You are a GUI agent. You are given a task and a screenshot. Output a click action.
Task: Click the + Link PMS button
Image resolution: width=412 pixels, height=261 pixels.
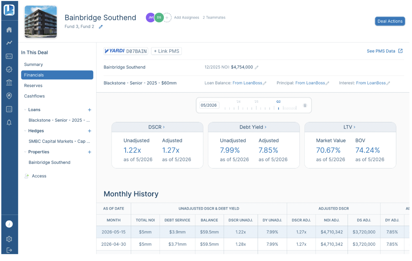166,51
